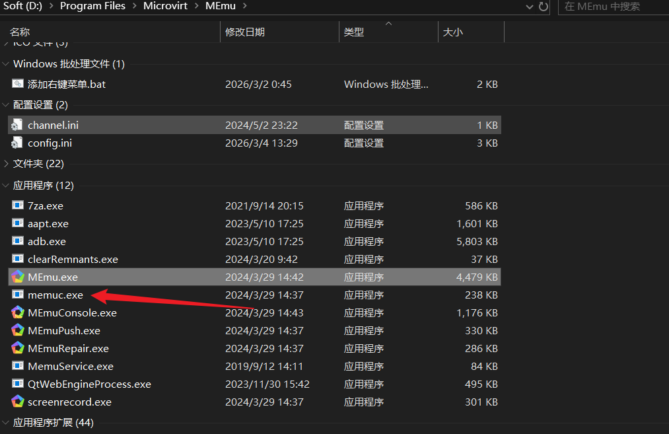
Task: Click the 添加右键菜单.bat batch file icon
Action: [x=18, y=84]
